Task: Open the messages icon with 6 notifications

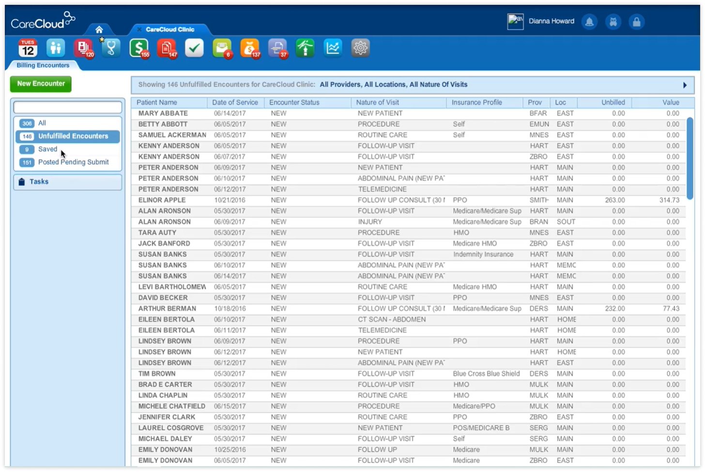Action: (x=222, y=48)
